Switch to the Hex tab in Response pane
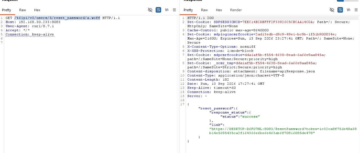 [219, 10]
